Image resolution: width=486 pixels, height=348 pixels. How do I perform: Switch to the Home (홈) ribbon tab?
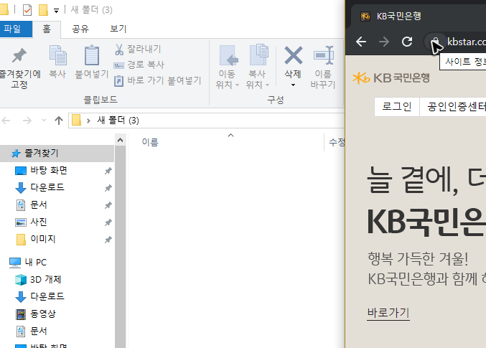pos(47,29)
